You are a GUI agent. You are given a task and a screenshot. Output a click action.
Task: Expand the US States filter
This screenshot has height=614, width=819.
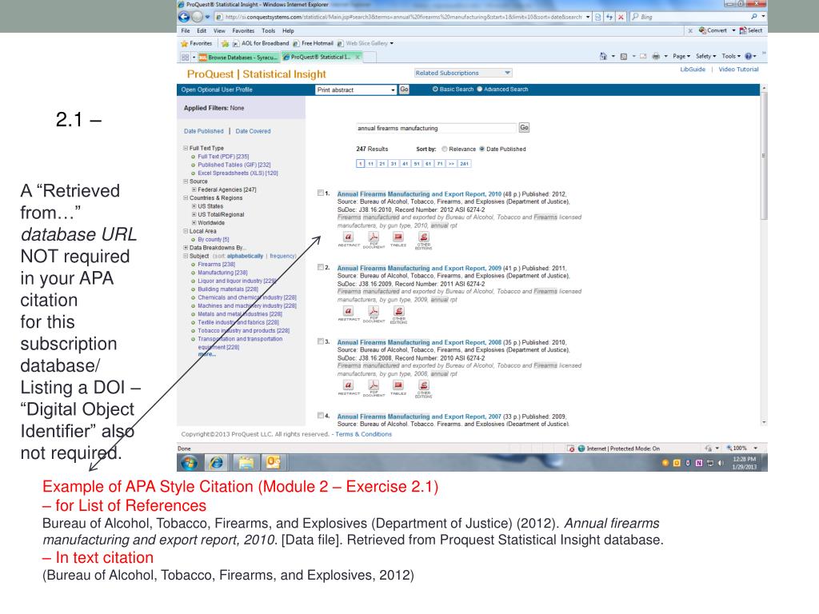coord(194,207)
